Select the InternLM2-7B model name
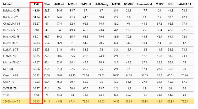Image resolution: width=198 pixels, height=109 pixels. pyautogui.click(x=11, y=37)
